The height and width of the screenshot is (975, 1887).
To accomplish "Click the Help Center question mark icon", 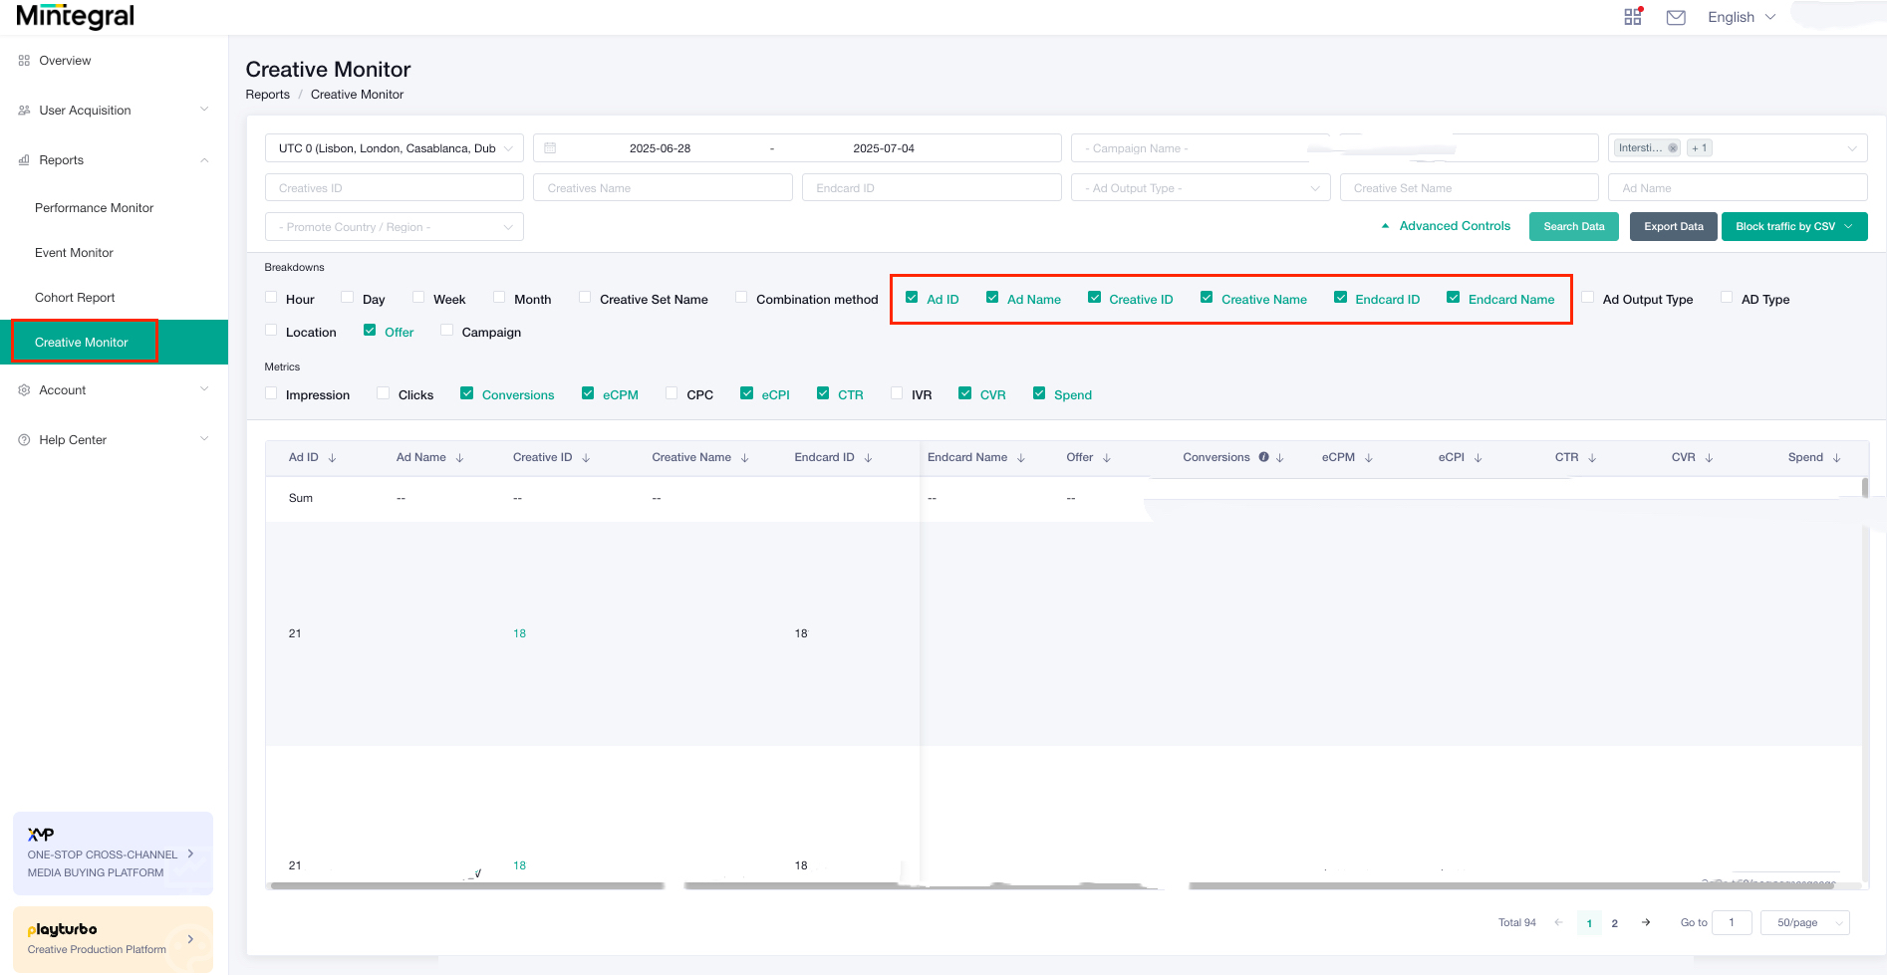I will pos(23,439).
